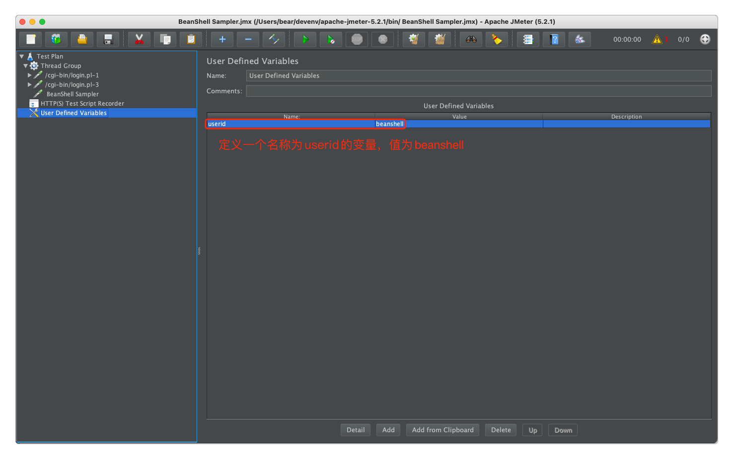Open the Function Helper dialog icon

click(x=528, y=39)
